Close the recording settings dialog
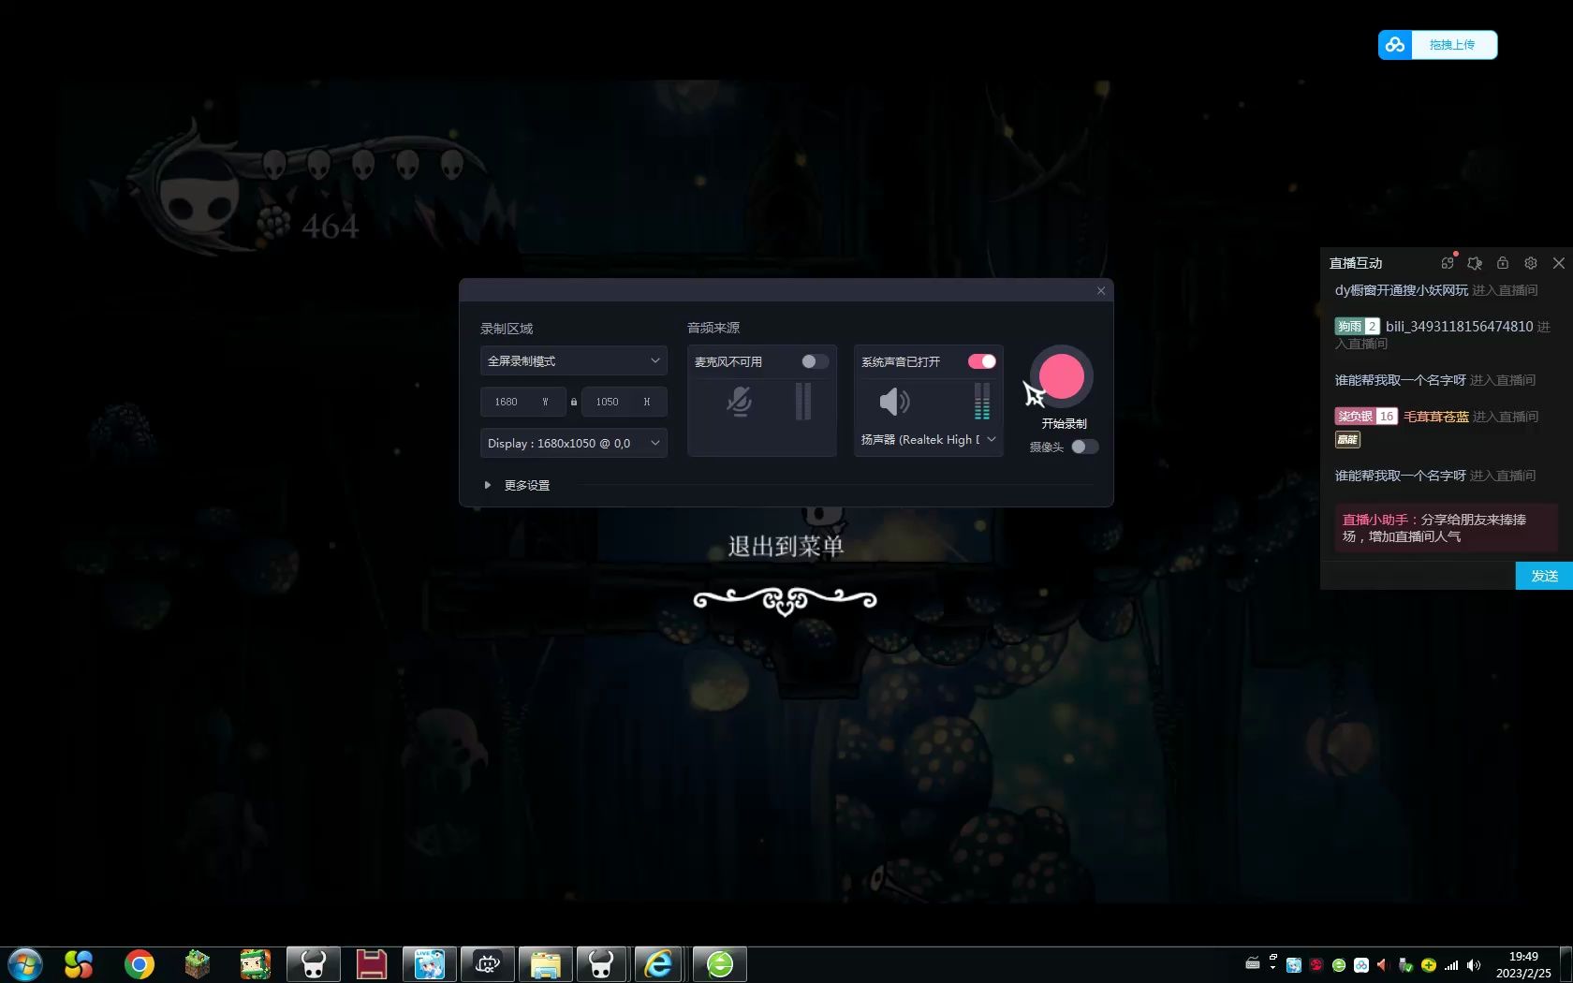This screenshot has width=1573, height=983. [x=1101, y=290]
